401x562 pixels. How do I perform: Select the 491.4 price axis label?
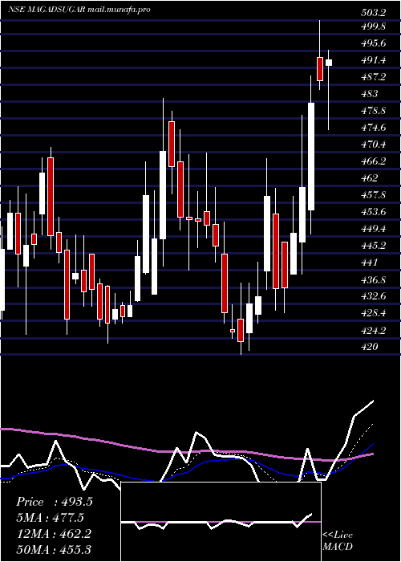[374, 60]
